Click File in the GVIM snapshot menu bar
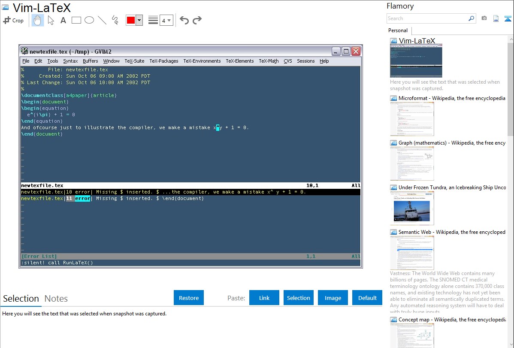 pos(26,61)
